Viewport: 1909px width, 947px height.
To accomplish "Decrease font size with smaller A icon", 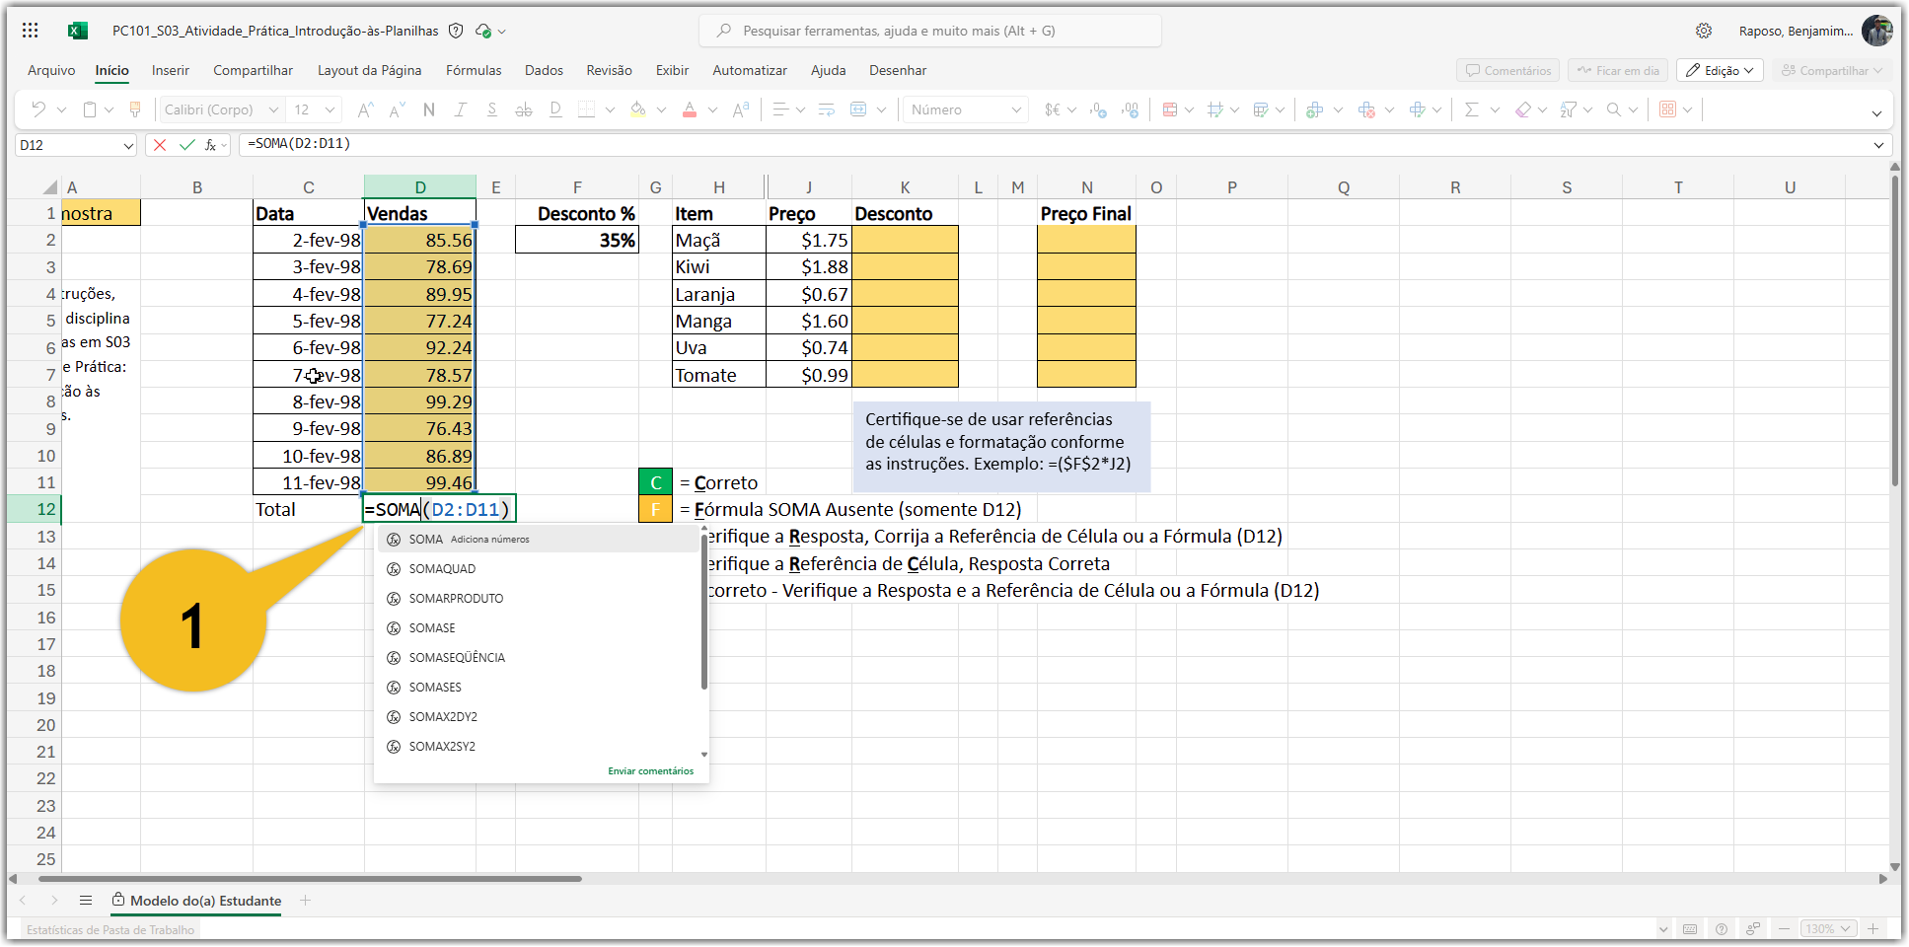I will click(x=397, y=109).
